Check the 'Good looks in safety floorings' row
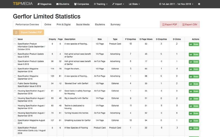Viewport: 220px width, 137px height. 15,91
